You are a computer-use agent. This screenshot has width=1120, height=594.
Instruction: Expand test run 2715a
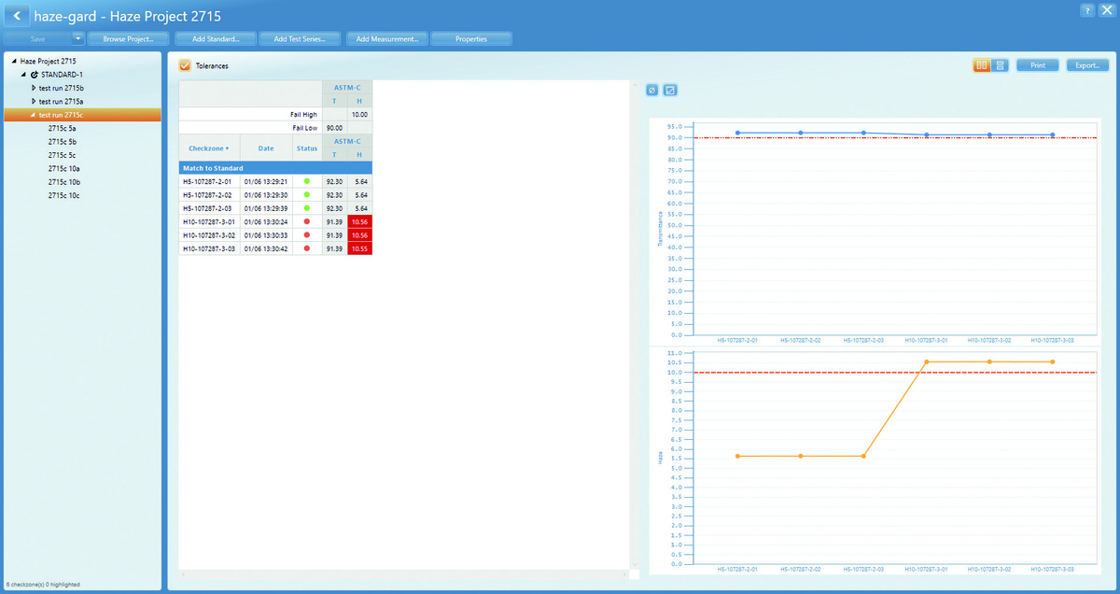point(34,101)
